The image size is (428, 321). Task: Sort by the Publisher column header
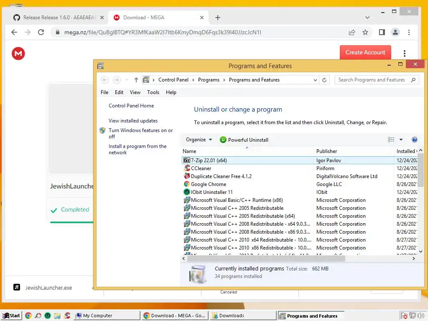click(354, 151)
